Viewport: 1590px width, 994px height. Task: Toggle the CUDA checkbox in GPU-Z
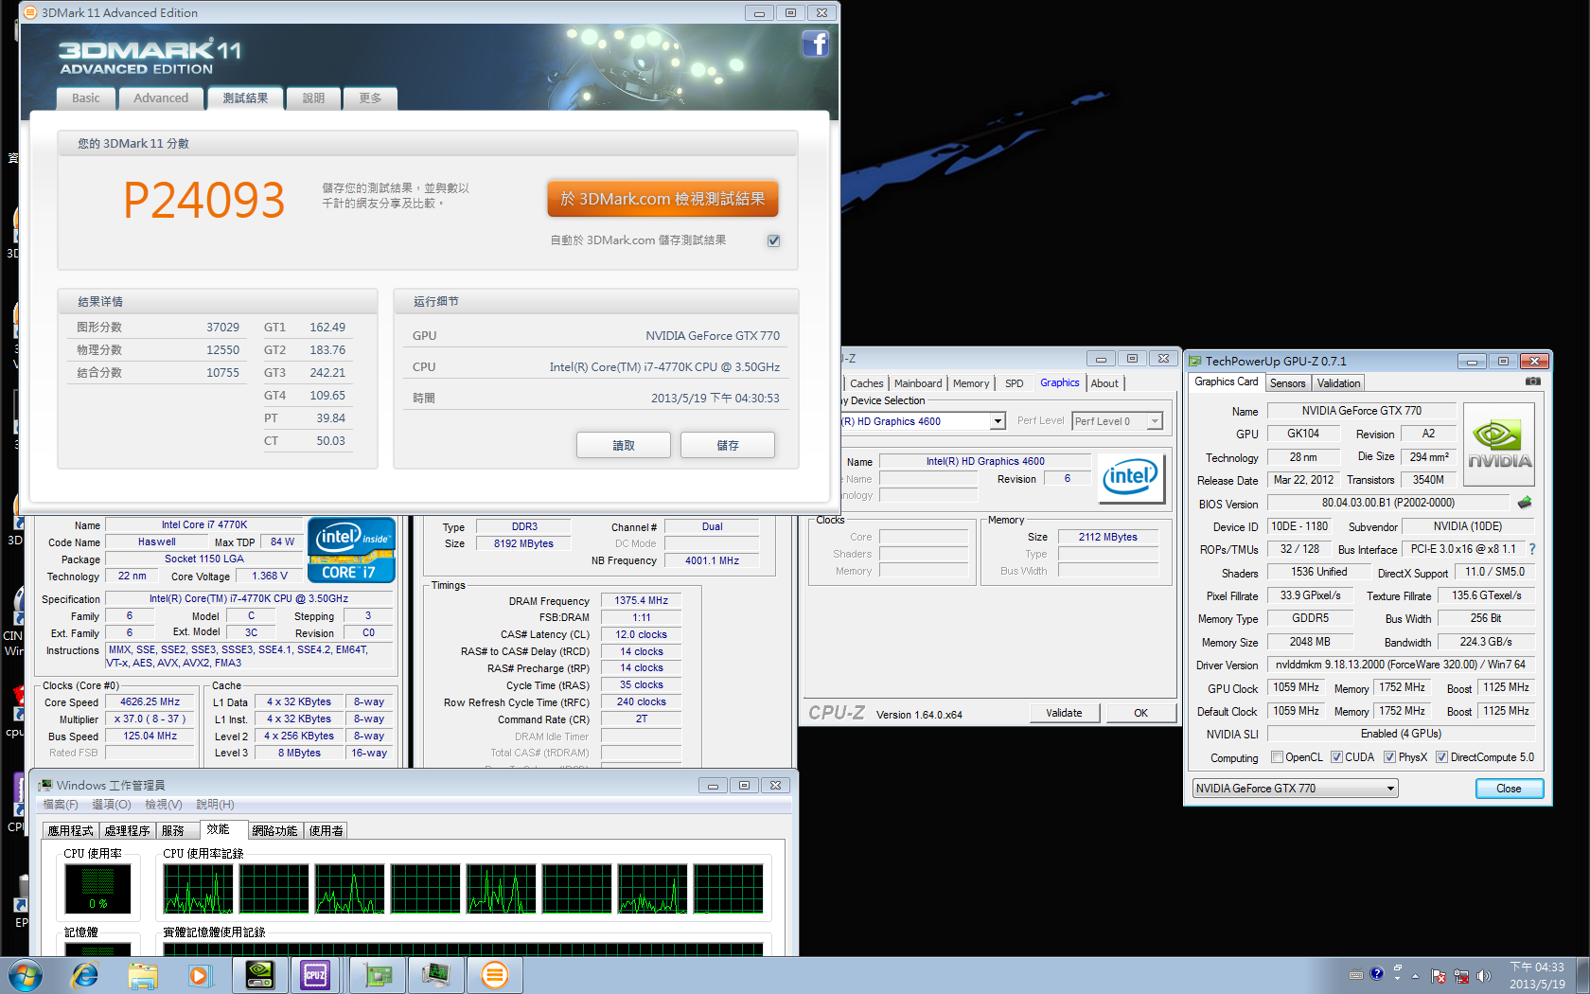tap(1336, 757)
